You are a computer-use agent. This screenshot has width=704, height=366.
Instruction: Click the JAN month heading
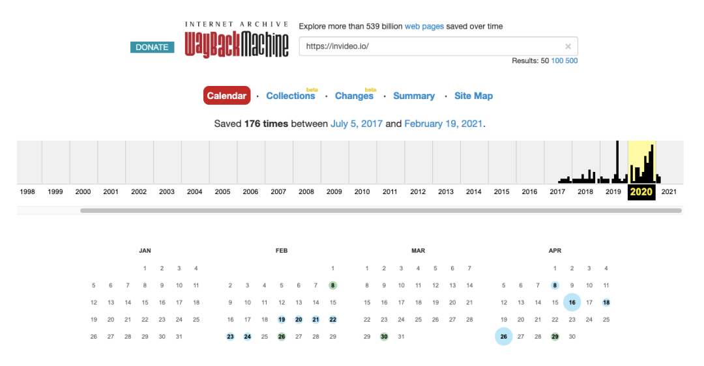[145, 251]
